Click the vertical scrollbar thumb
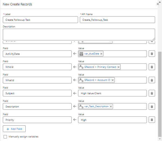 [x=160, y=94]
